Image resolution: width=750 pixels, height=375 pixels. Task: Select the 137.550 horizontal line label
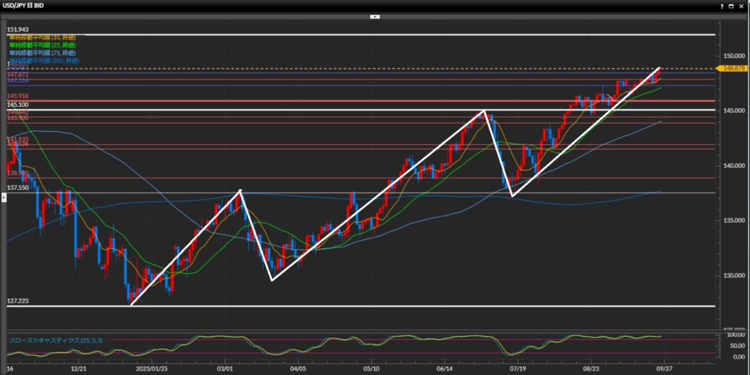[x=18, y=187]
